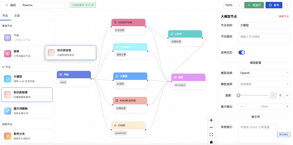Click the 发布 button
The width and height of the screenshot is (293, 145).
point(274,5)
